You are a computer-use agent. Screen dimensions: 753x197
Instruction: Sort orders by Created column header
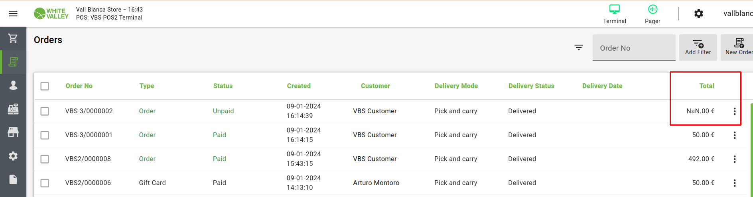[299, 86]
